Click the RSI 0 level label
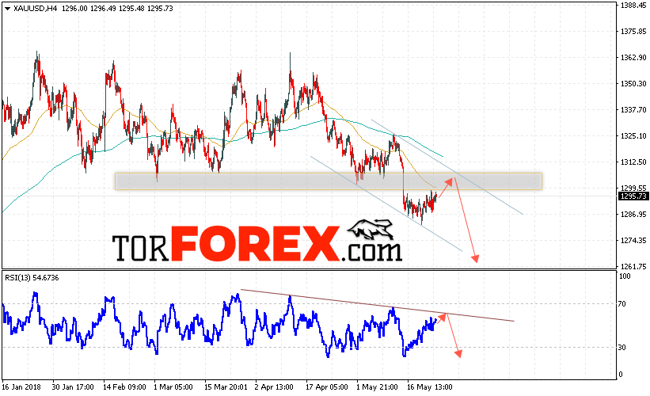Screen dimensions: 650x396 [x=621, y=375]
